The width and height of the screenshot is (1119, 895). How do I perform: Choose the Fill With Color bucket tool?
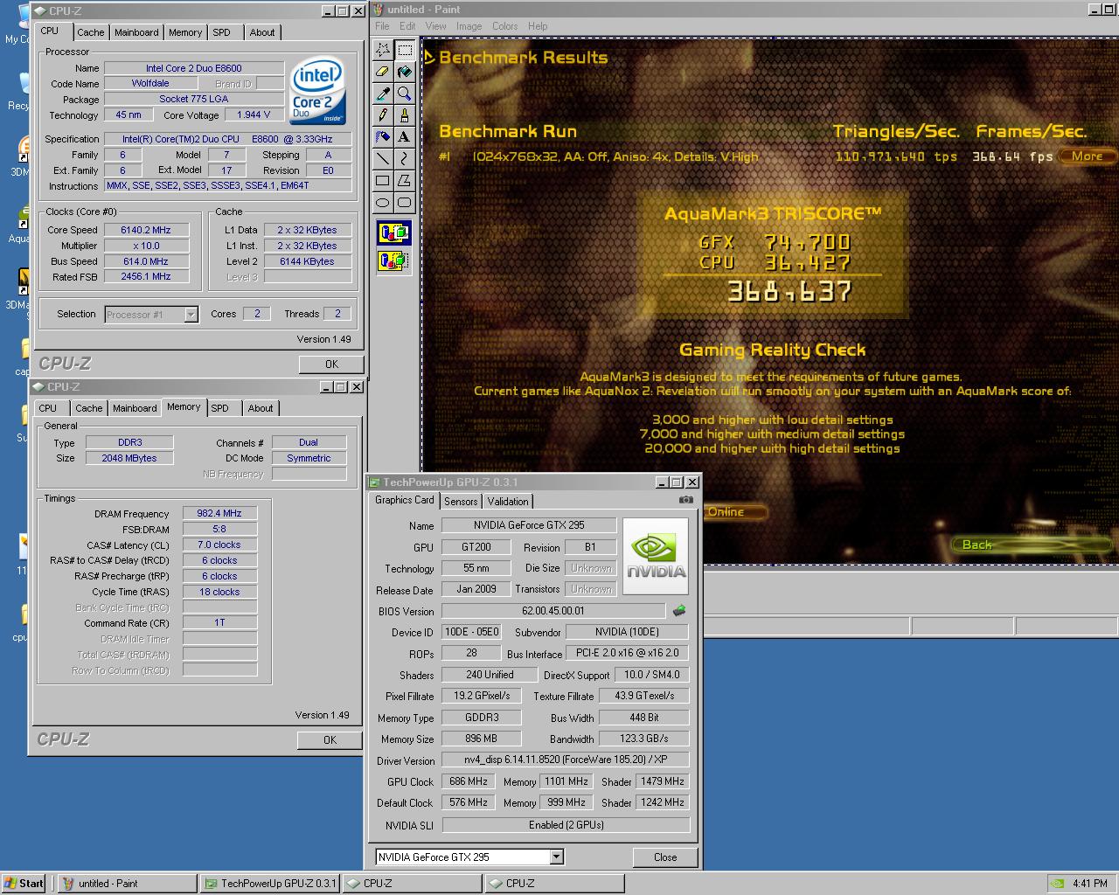pyautogui.click(x=405, y=72)
